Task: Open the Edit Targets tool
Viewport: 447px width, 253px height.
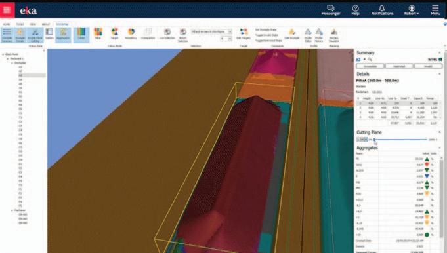Action: click(x=244, y=34)
